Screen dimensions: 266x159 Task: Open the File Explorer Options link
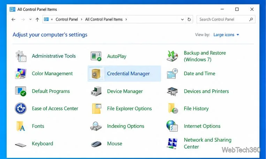(x=129, y=108)
